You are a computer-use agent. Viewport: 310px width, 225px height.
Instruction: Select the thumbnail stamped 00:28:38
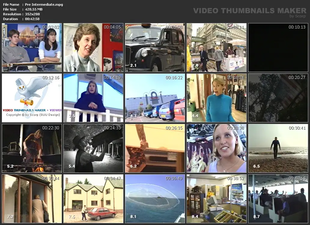coord(217,148)
